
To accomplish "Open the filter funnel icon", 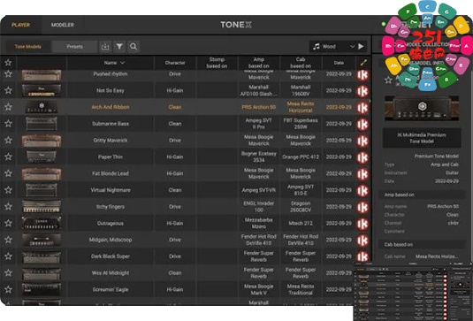I will coord(119,47).
